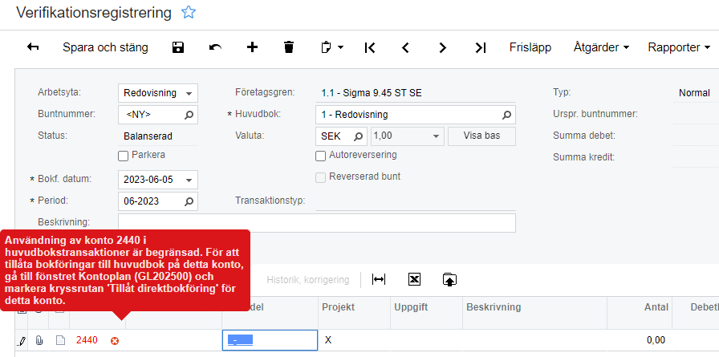Open the Bokf. datum date picker
Image resolution: width=719 pixels, height=357 pixels.
189,179
